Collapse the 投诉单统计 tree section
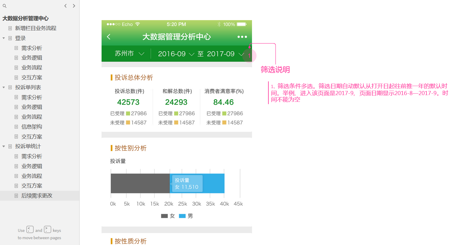Screen dimensions: 468x245 4,146
